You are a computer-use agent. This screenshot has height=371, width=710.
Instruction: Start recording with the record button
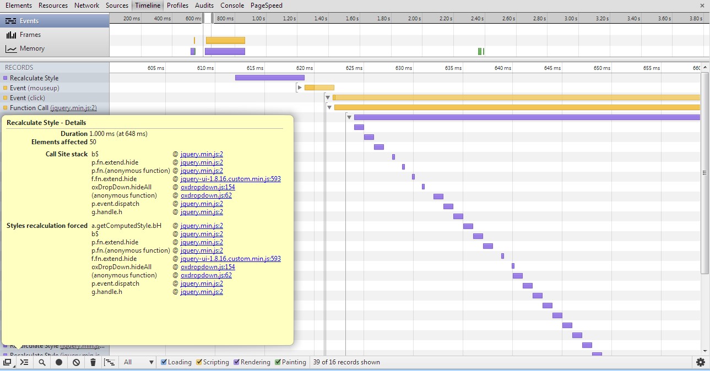(x=59, y=362)
